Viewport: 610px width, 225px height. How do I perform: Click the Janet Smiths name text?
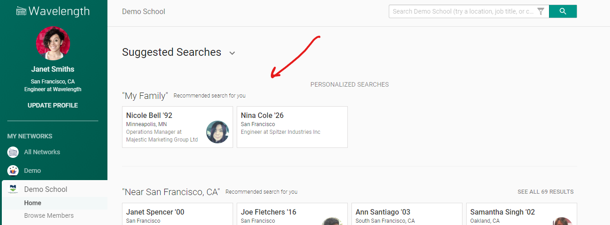point(53,69)
